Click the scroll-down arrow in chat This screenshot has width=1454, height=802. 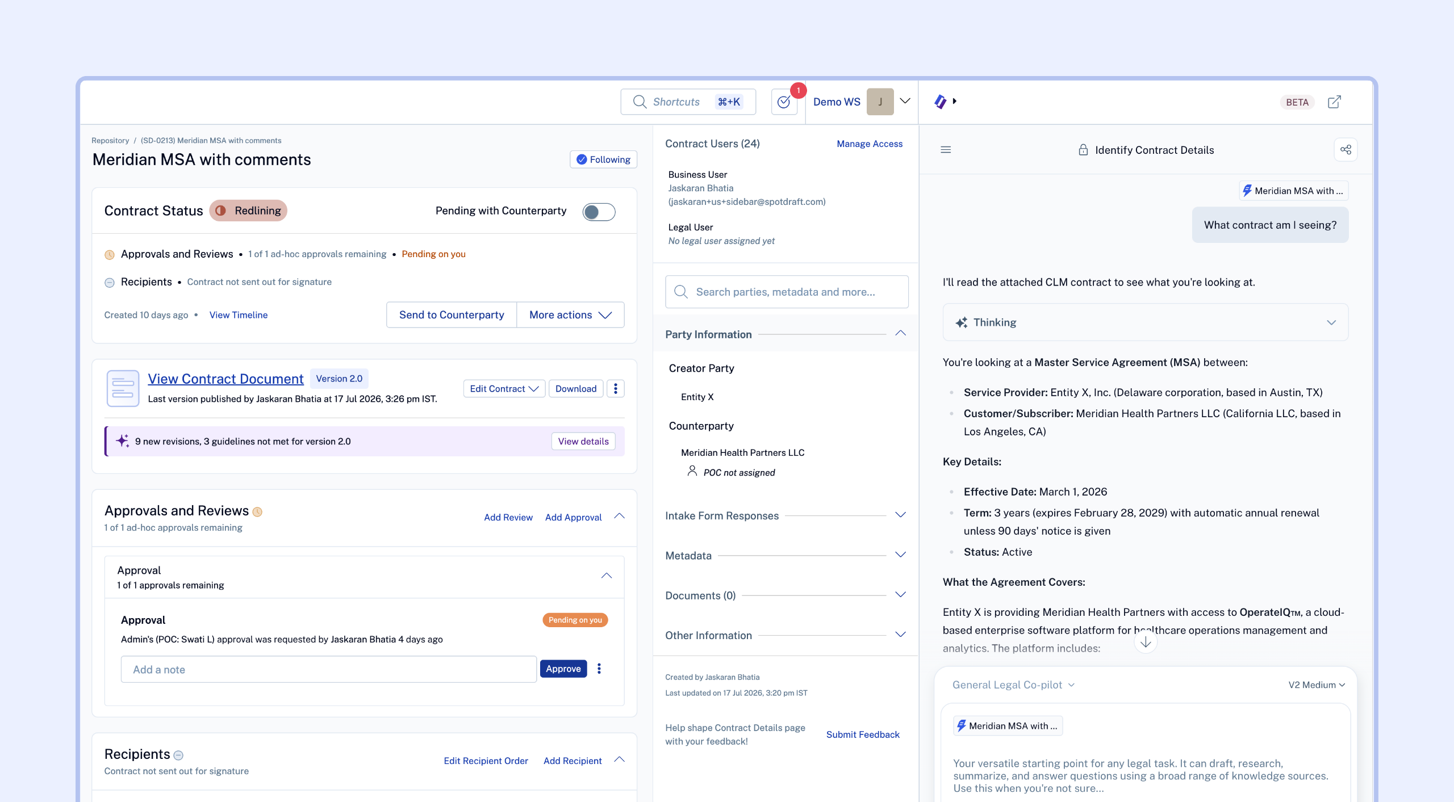(1146, 642)
